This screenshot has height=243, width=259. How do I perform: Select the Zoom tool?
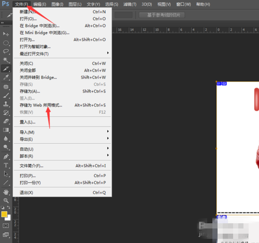6,200
